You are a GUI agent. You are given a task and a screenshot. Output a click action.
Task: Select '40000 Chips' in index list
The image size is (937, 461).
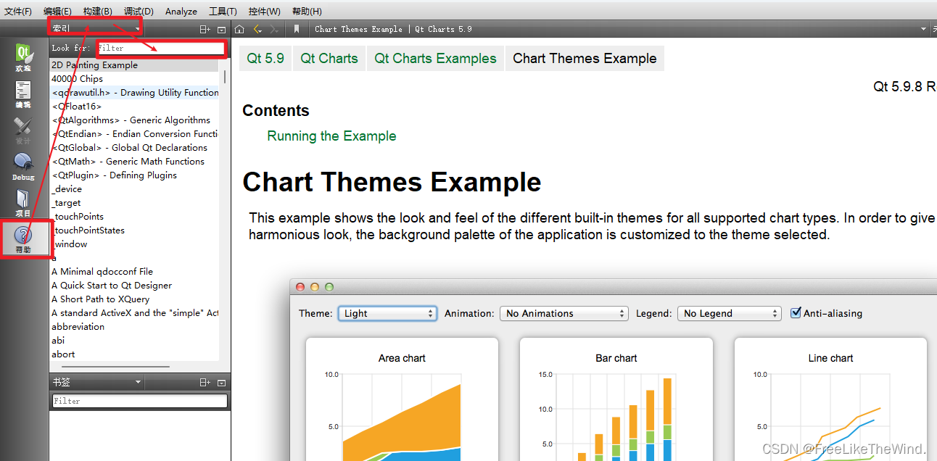134,78
